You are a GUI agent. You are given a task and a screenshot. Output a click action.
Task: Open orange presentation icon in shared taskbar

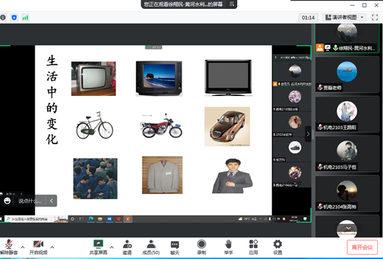[x=128, y=219]
